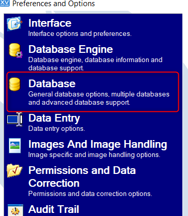Select the Audit Trail heading
Image resolution: width=188 pixels, height=216 pixels.
(54, 209)
